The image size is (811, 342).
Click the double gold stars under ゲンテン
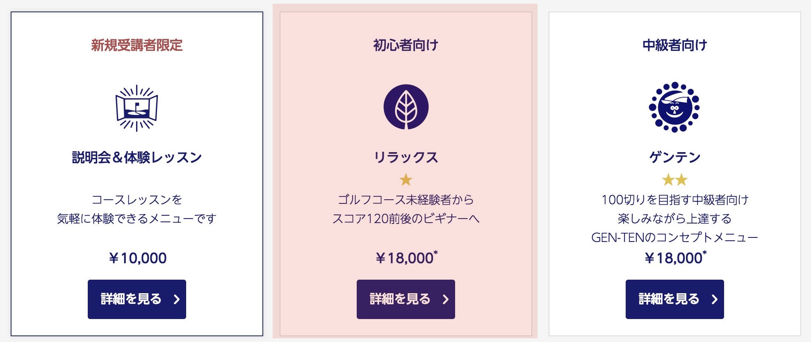tap(675, 180)
